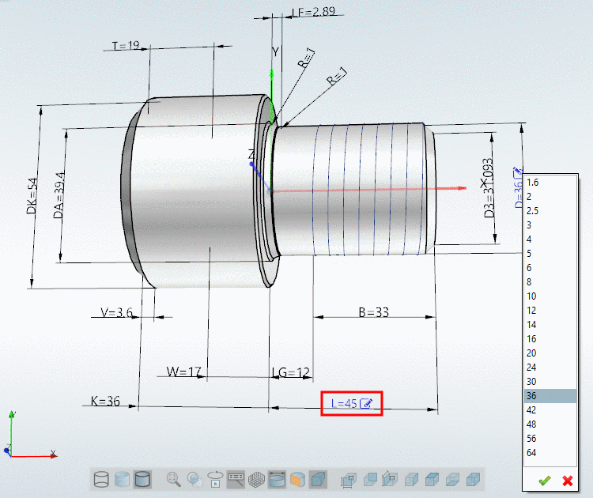Click the LG=12 dimension label
The image size is (593, 498).
click(x=291, y=373)
